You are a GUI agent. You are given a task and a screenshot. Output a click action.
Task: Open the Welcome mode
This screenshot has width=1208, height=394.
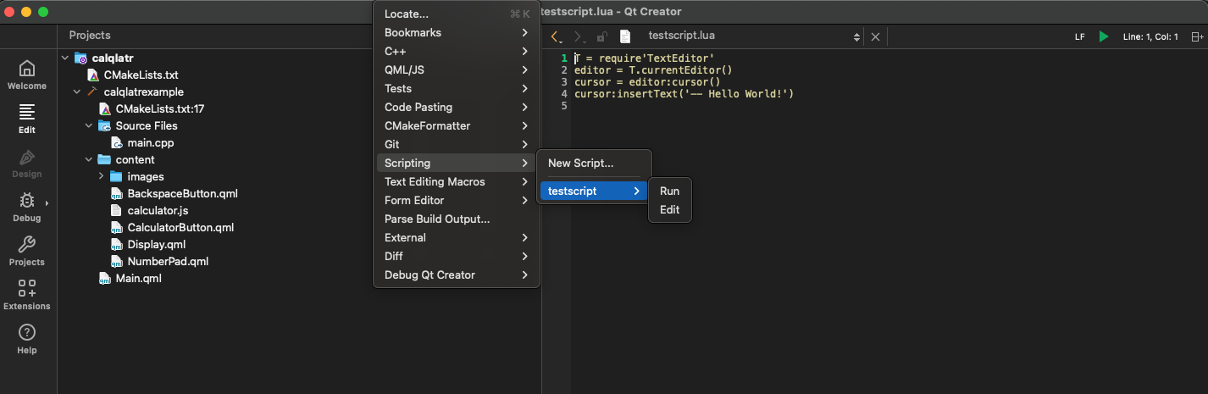27,75
